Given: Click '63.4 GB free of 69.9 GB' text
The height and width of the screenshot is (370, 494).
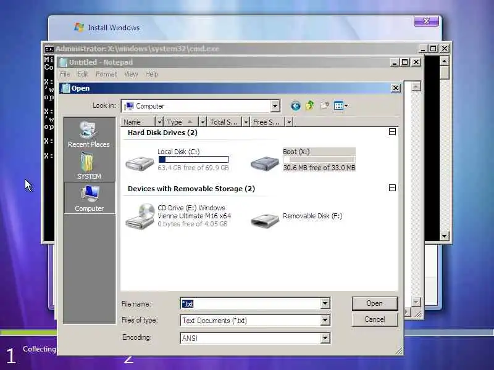Looking at the screenshot, I should (193, 168).
